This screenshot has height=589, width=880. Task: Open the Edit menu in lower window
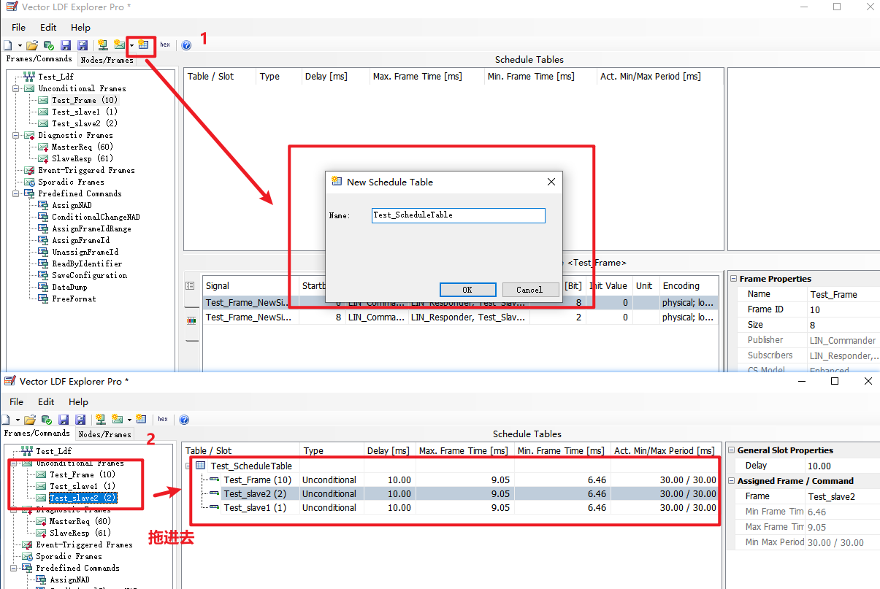tap(46, 402)
